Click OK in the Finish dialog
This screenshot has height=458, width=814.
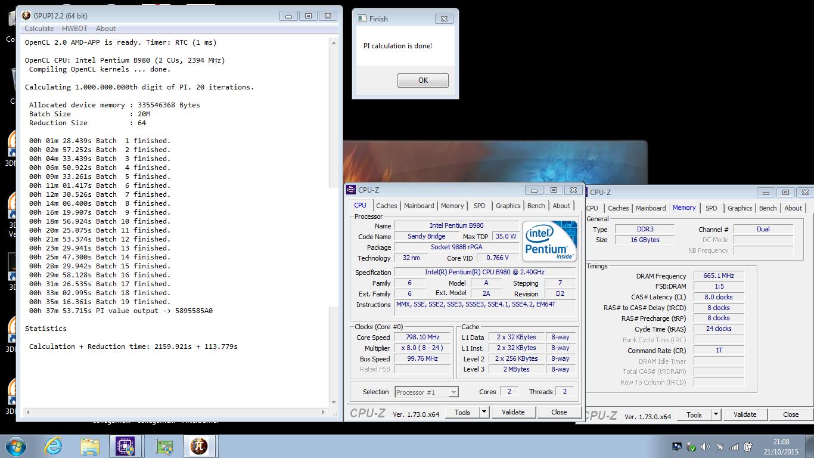click(x=422, y=81)
